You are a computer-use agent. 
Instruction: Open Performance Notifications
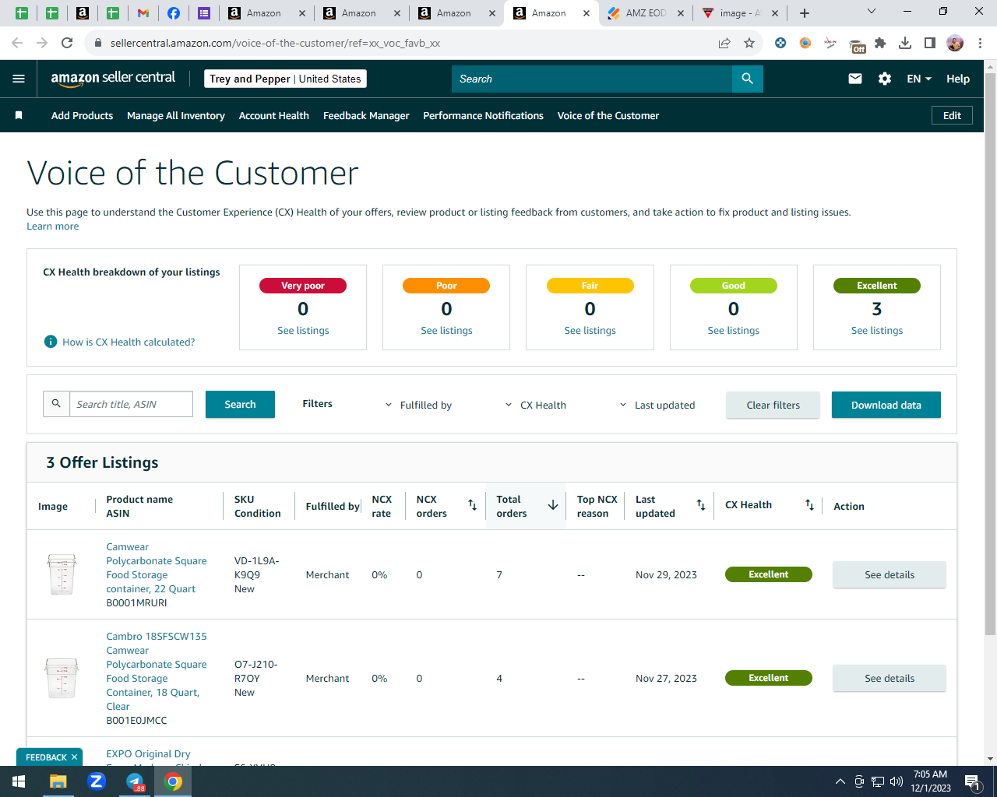483,115
